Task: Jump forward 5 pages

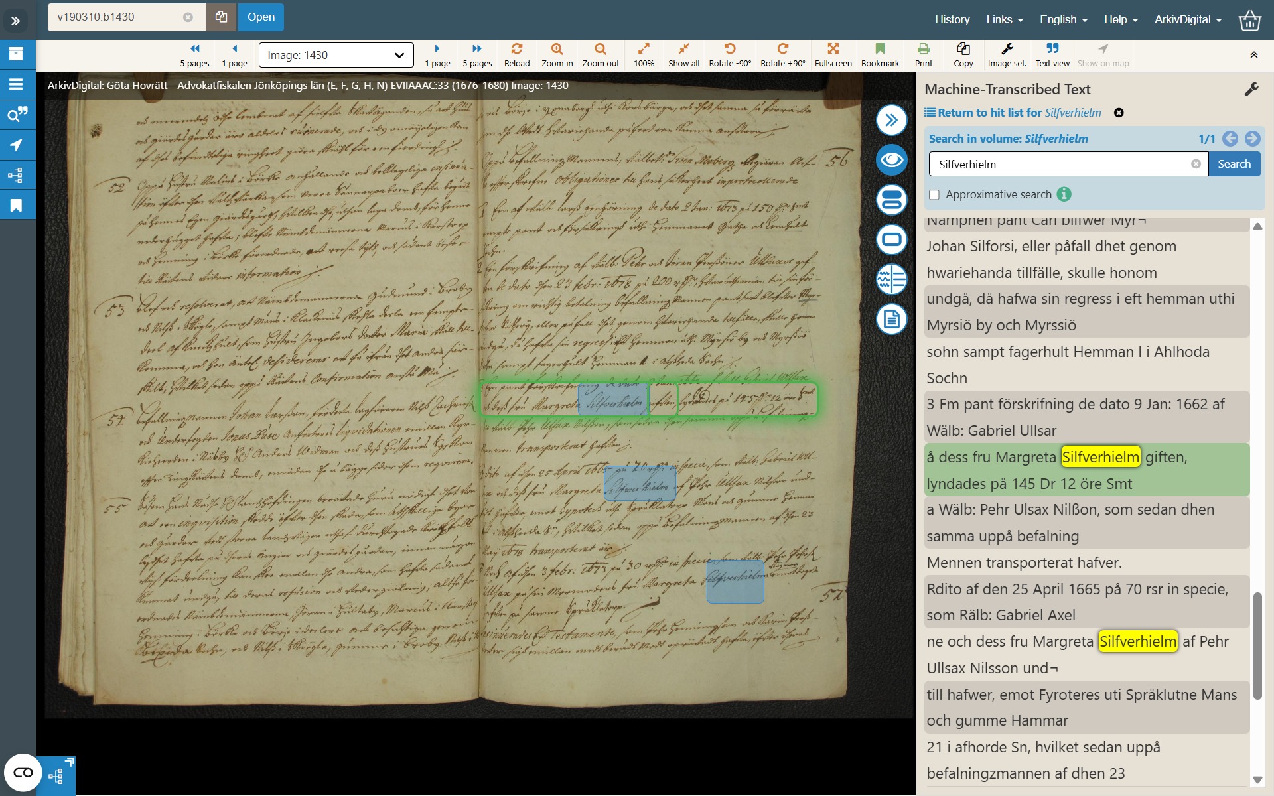Action: click(x=477, y=55)
